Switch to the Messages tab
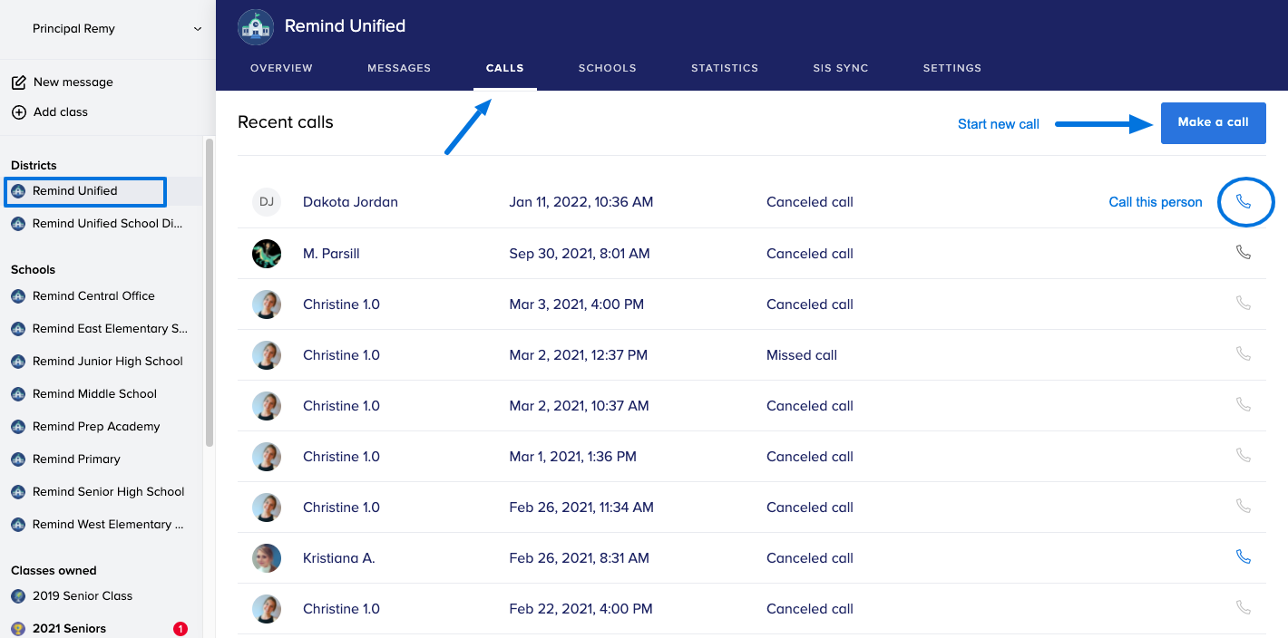1288x638 pixels. [399, 68]
